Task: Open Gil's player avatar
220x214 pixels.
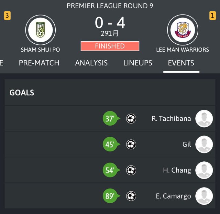Action: click(x=204, y=145)
